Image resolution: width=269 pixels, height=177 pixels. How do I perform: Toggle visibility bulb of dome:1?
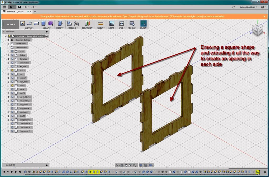click(12, 89)
